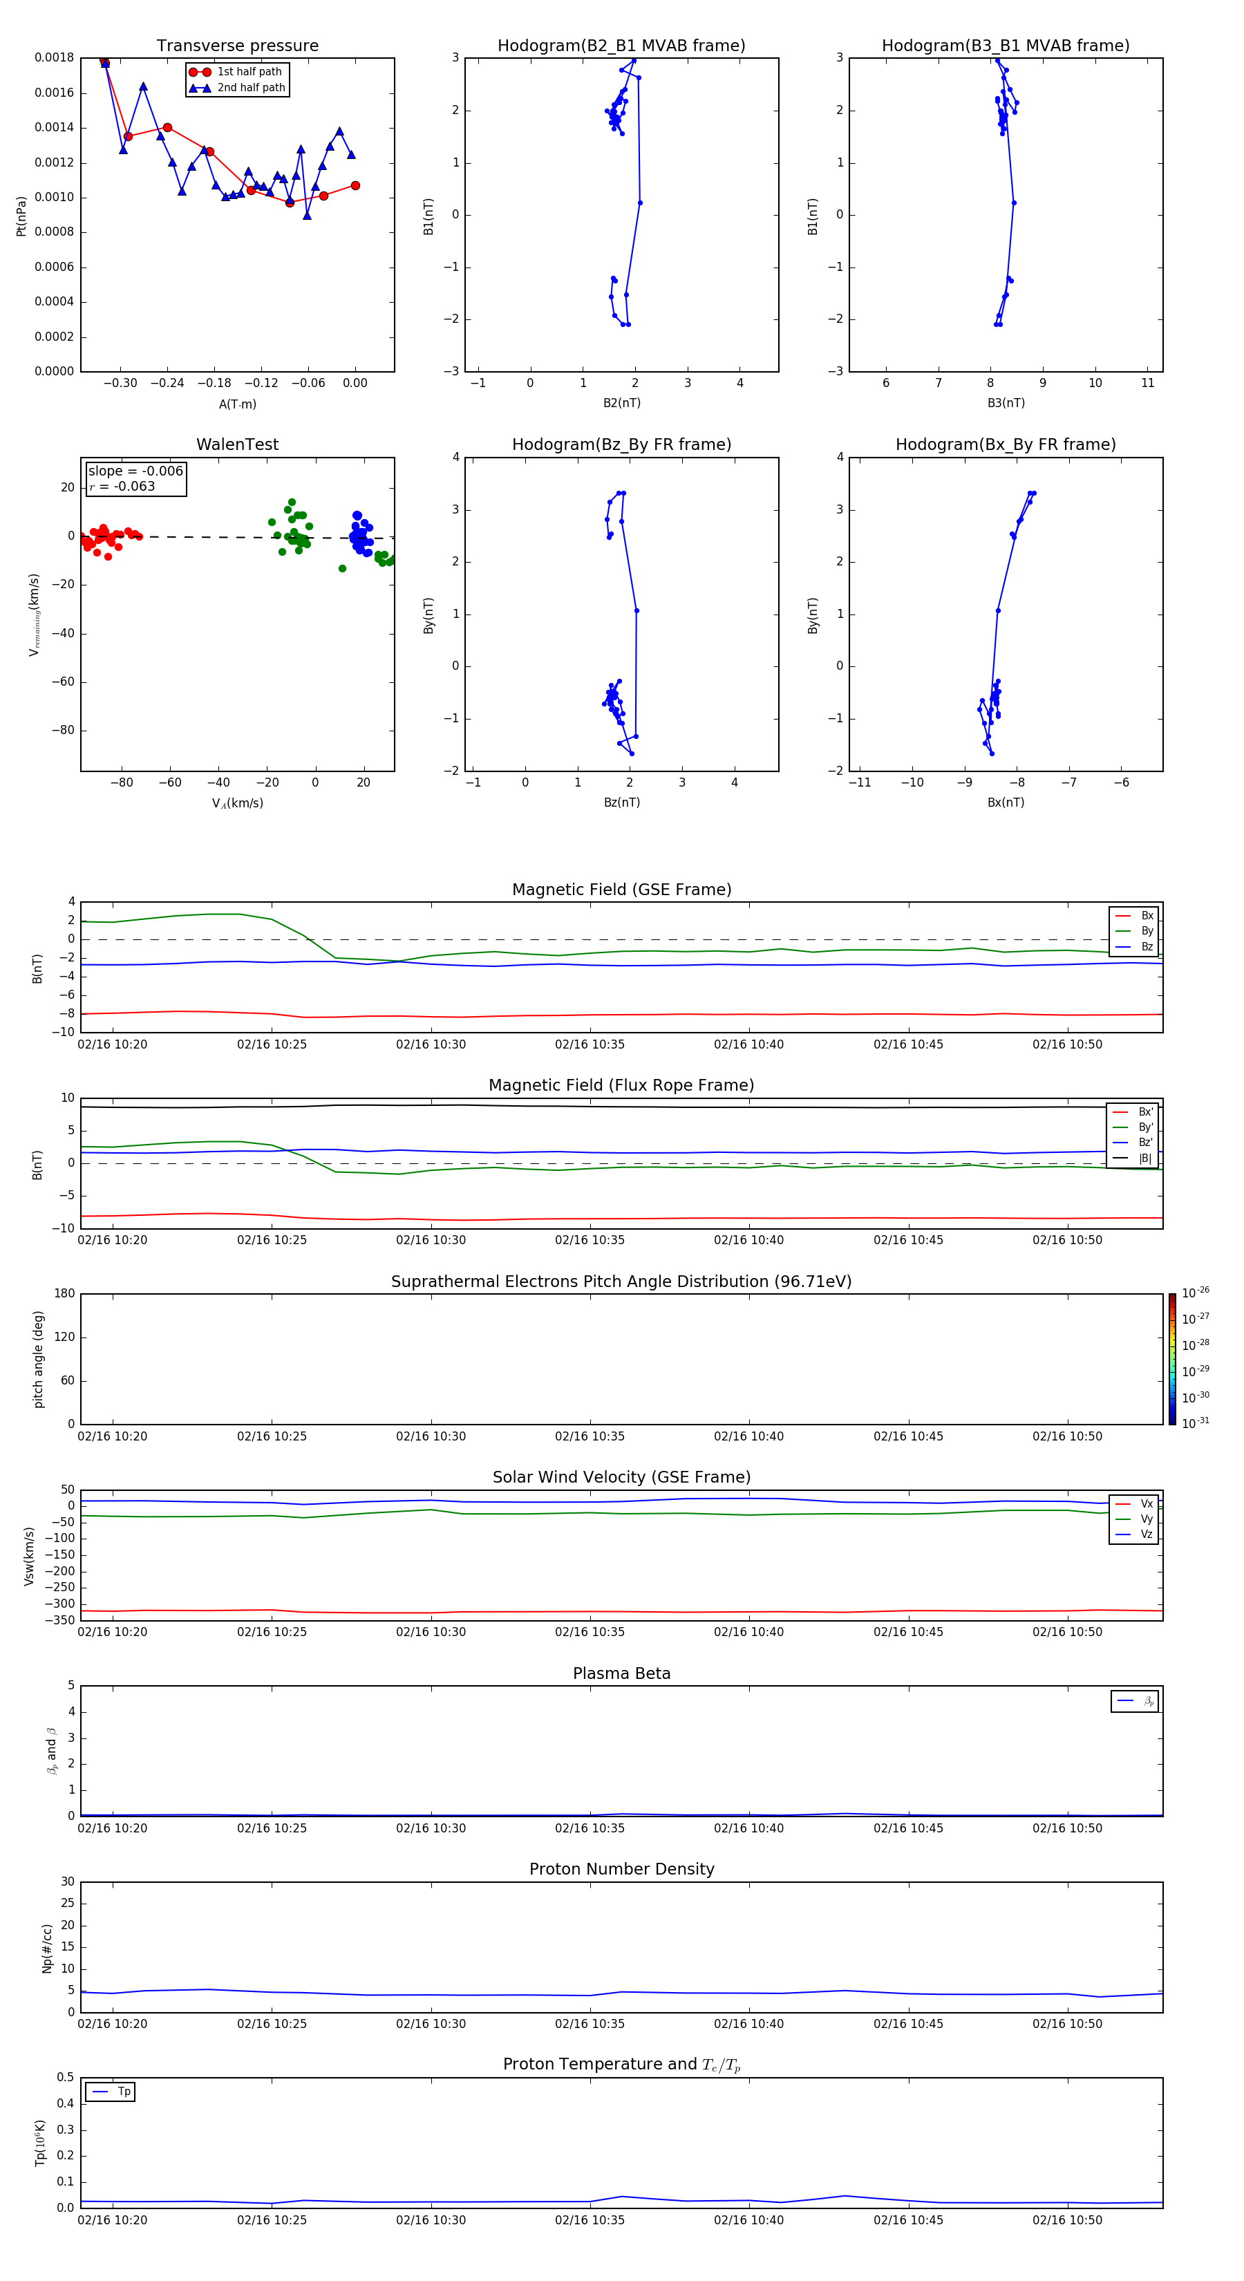Click the "V_A(km/s)" x-axis label of WalenTest
The width and height of the screenshot is (1244, 2281).
click(237, 803)
